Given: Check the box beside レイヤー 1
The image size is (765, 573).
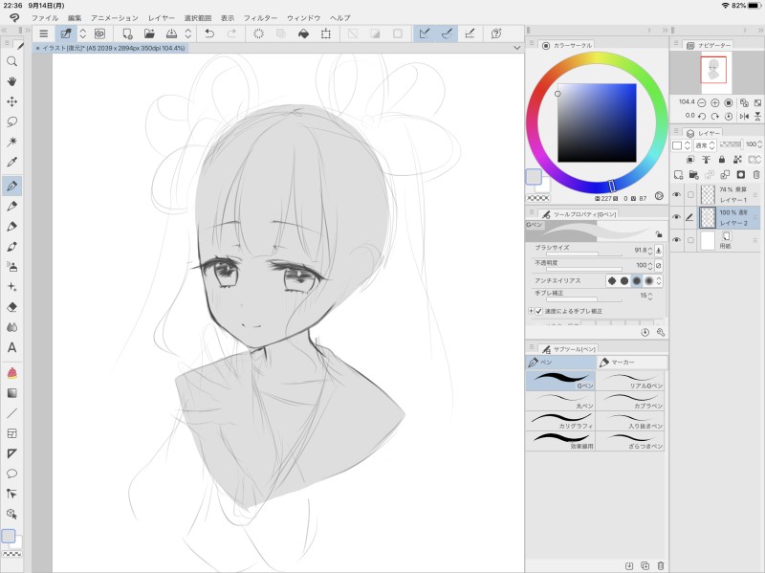Looking at the screenshot, I should coord(690,195).
